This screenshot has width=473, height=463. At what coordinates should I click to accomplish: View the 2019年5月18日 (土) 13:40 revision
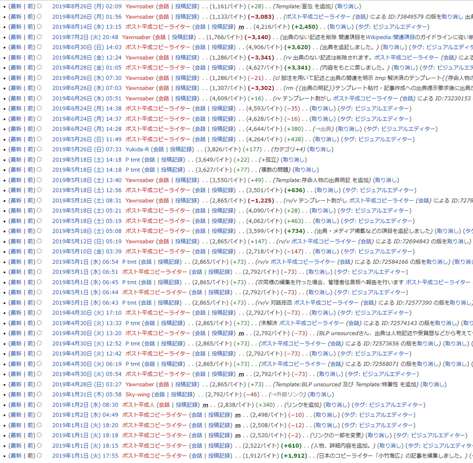click(87, 180)
